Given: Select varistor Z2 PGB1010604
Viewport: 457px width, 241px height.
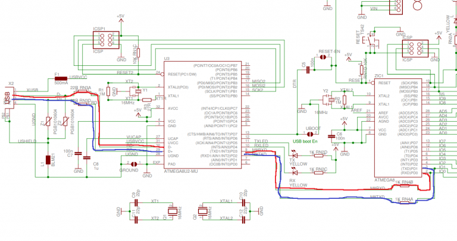Looking at the screenshot, I should click(x=65, y=122).
